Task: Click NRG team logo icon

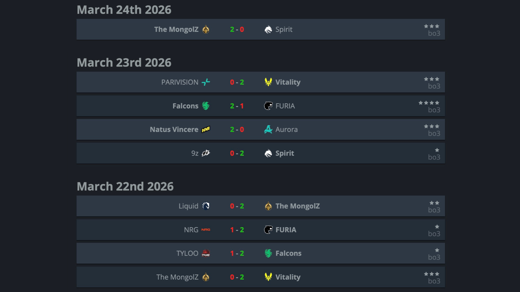Action: click(x=206, y=230)
